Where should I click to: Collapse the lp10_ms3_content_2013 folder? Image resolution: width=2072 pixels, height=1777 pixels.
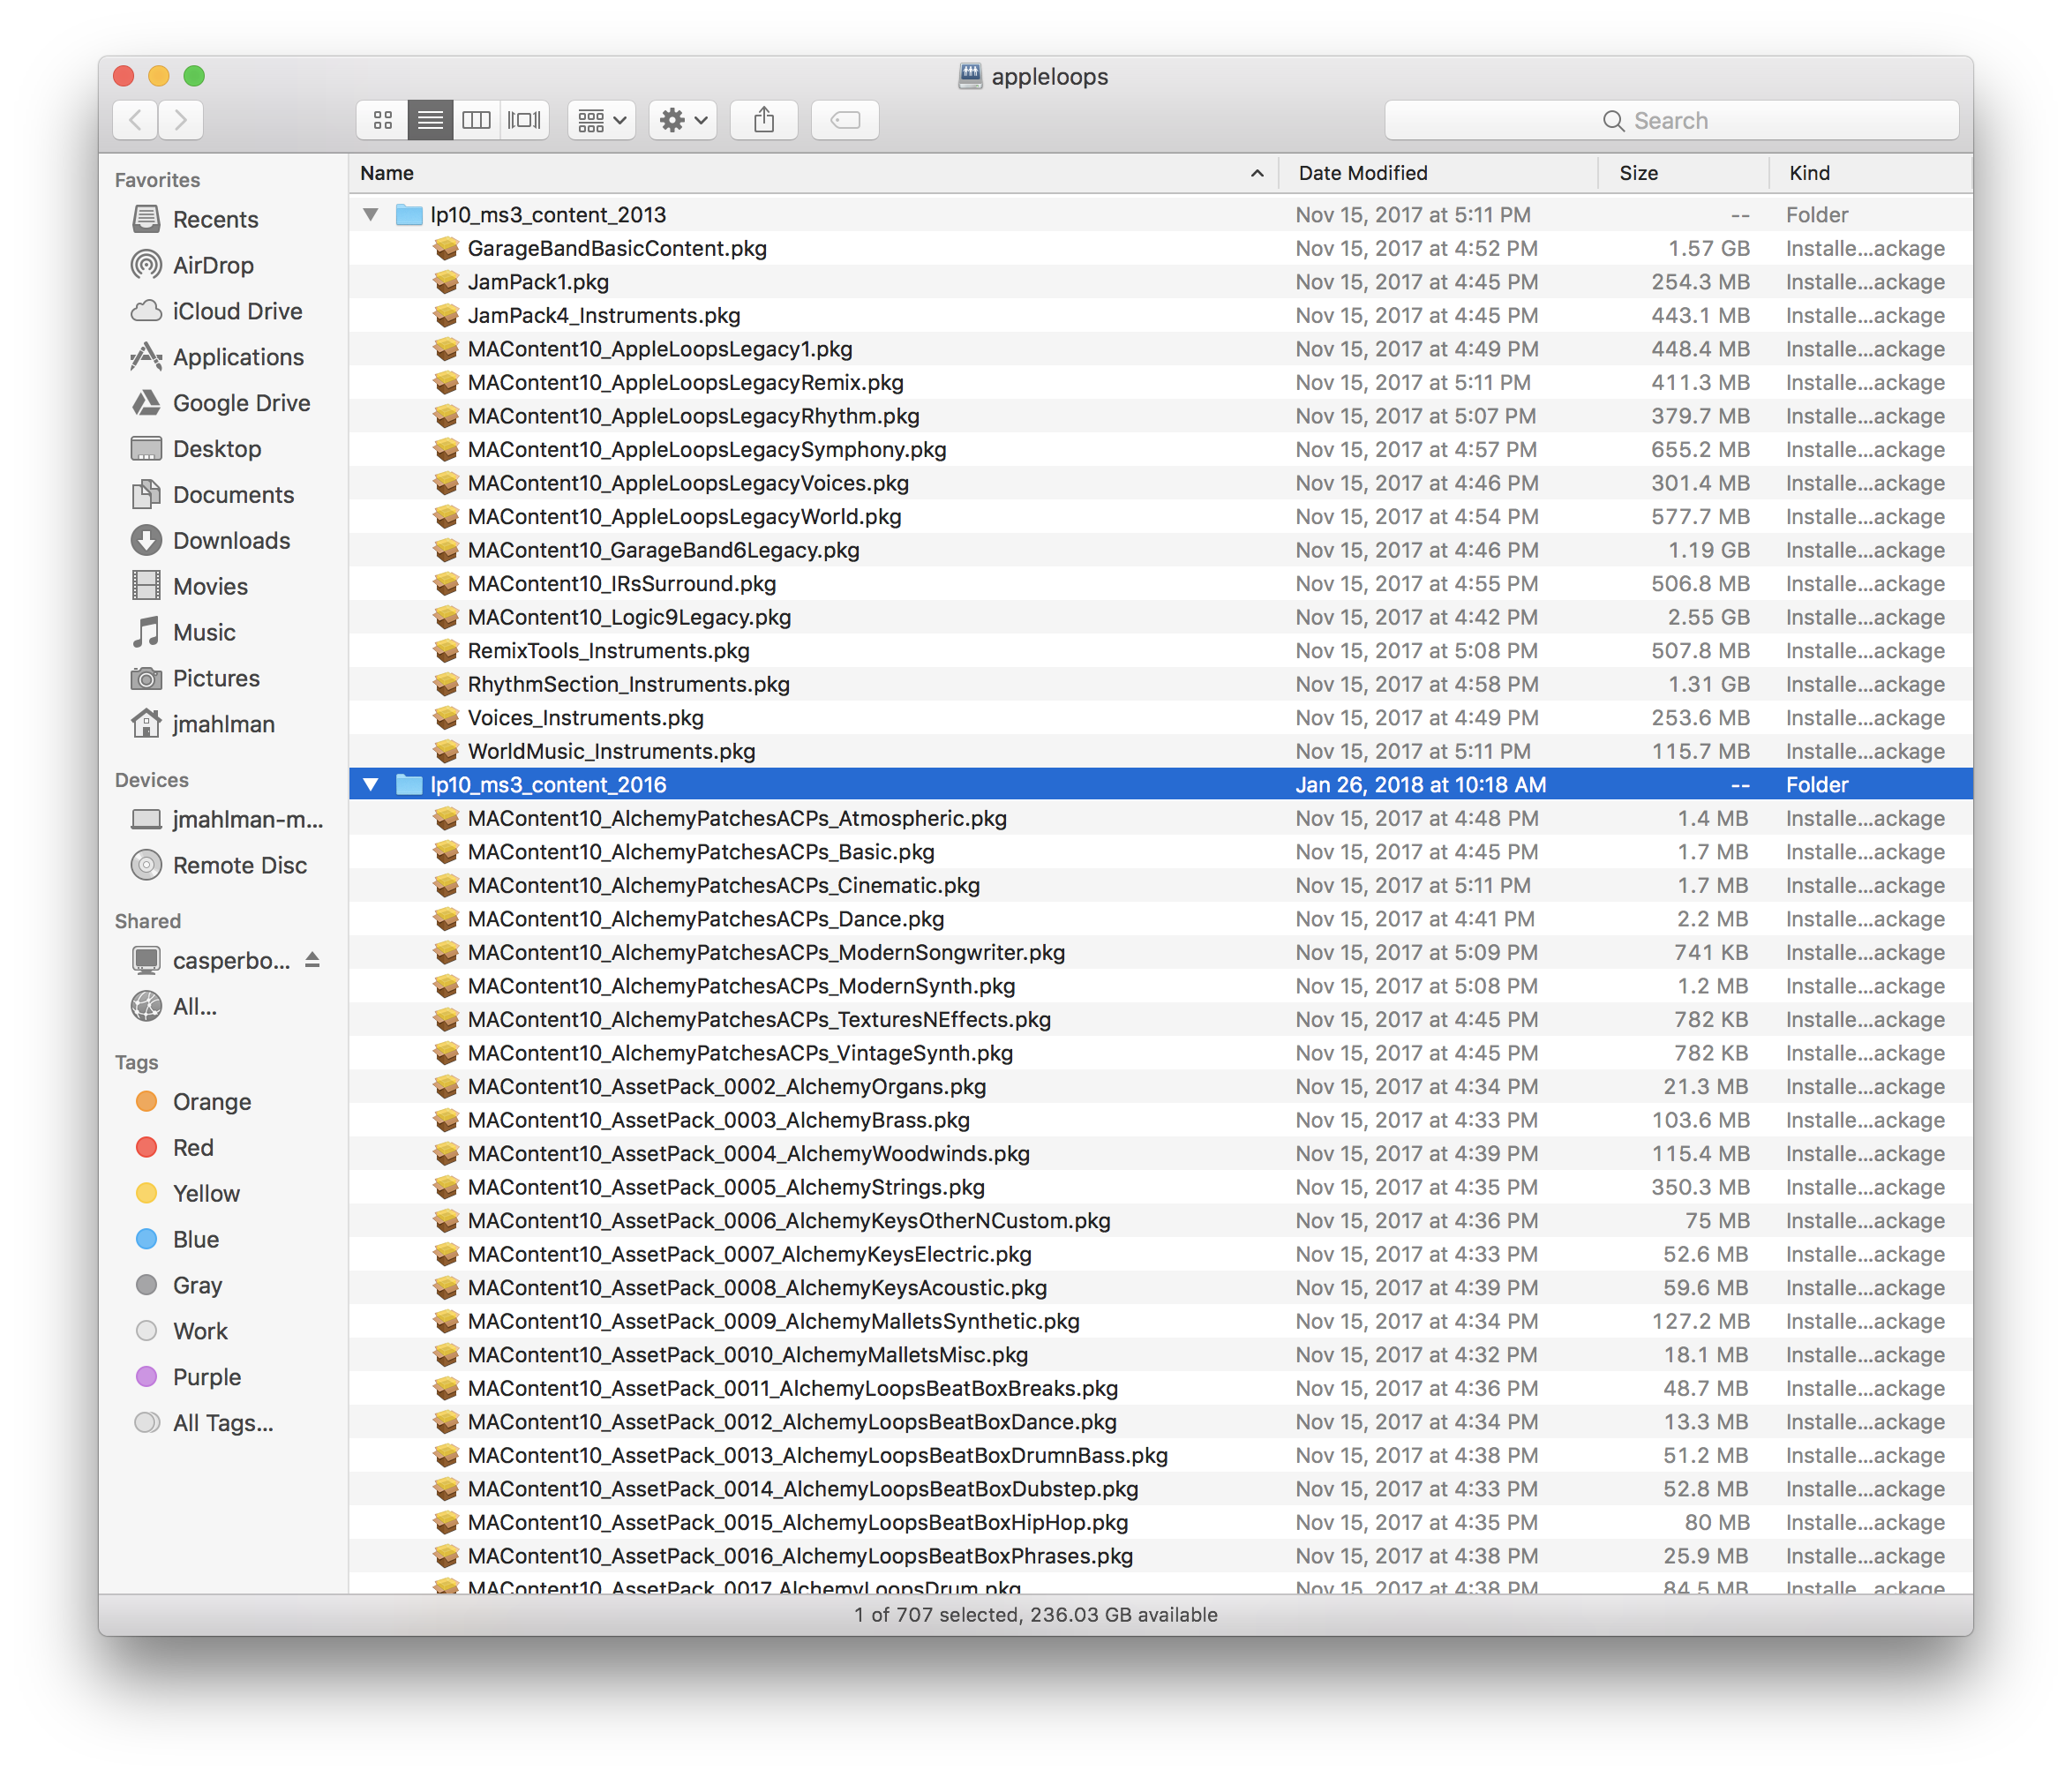371,214
